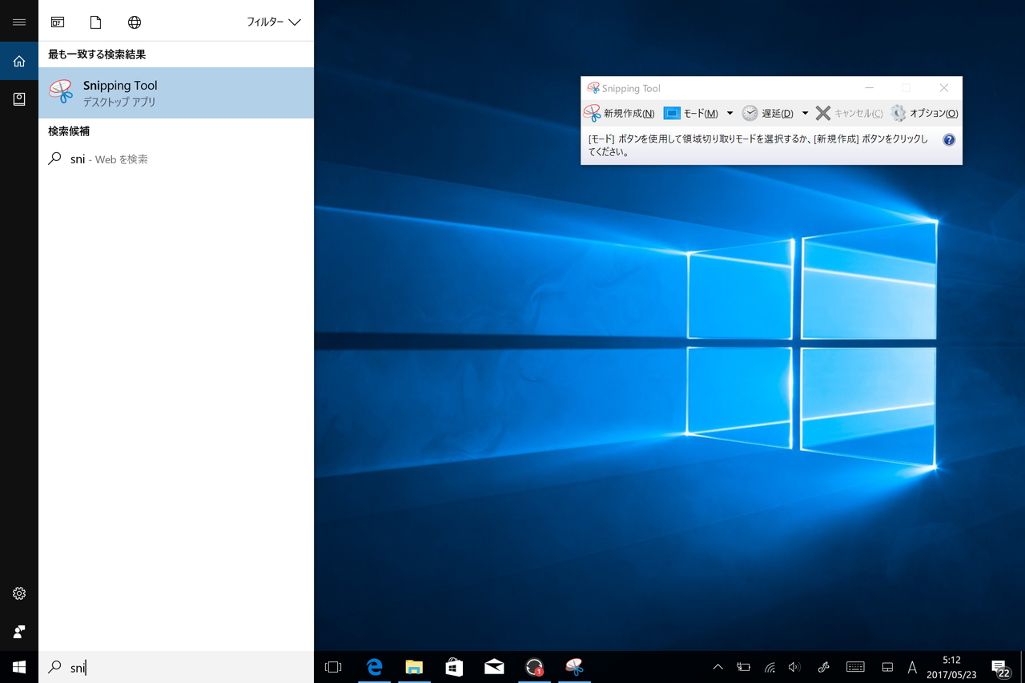The height and width of the screenshot is (683, 1025).
Task: Open the Cortana hamburger menu
Action: [18, 22]
